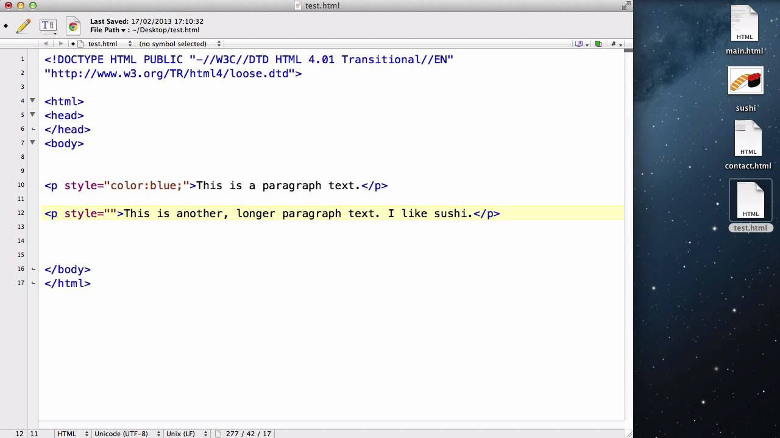Place cursor in the DOCTYPE line
The width and height of the screenshot is (780, 438).
[x=249, y=59]
